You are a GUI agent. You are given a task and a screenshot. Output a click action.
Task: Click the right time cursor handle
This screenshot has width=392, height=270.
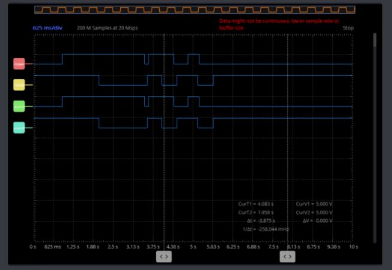click(287, 256)
